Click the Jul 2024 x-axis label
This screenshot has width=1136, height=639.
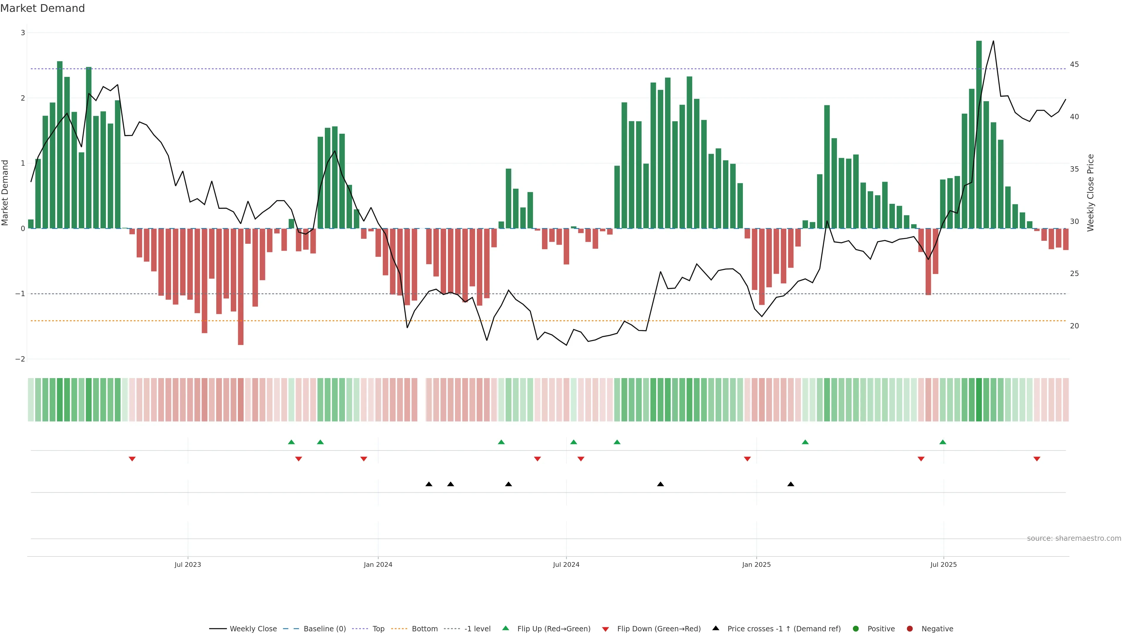[x=566, y=564]
